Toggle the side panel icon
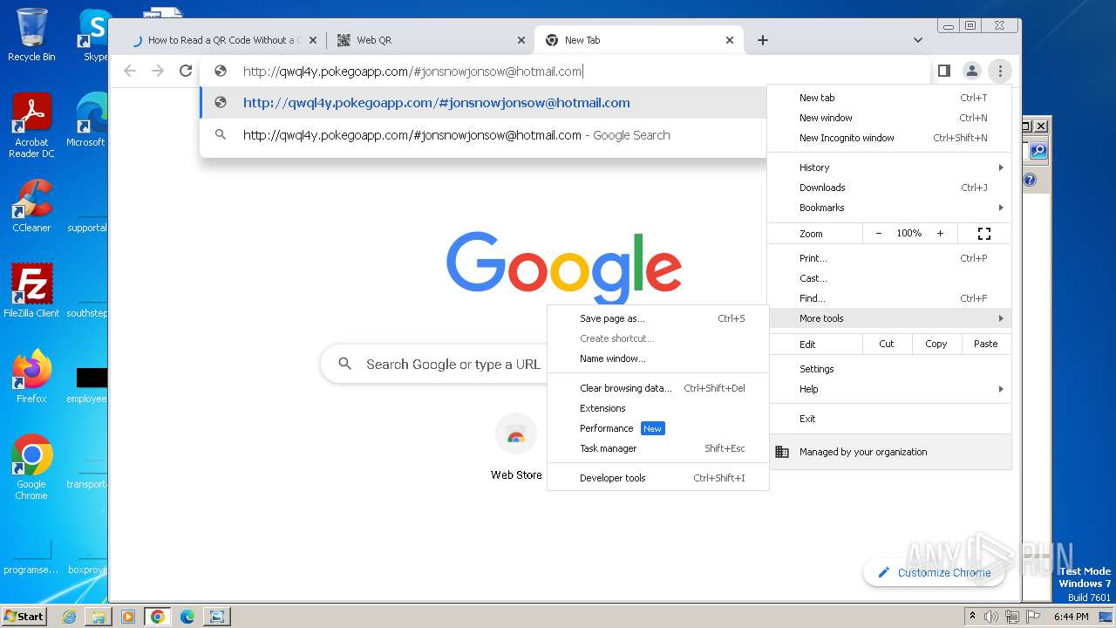1116x628 pixels. 943,71
